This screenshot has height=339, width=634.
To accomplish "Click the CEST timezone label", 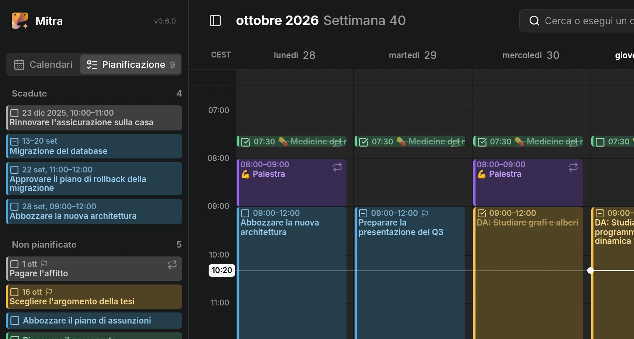I will coord(221,55).
